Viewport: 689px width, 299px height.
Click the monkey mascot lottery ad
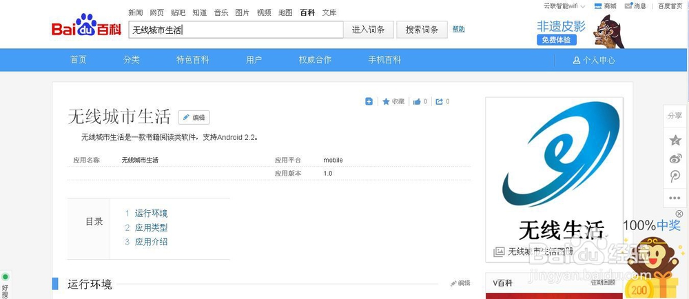click(x=653, y=268)
